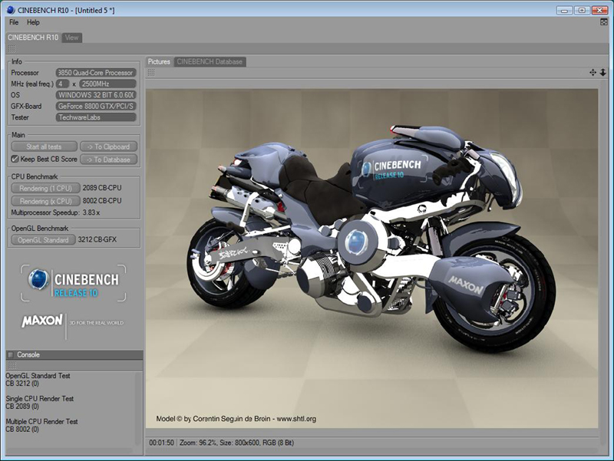Click the grip handle below CINEBENCH R10 tab
614x461 pixels.
12,48
